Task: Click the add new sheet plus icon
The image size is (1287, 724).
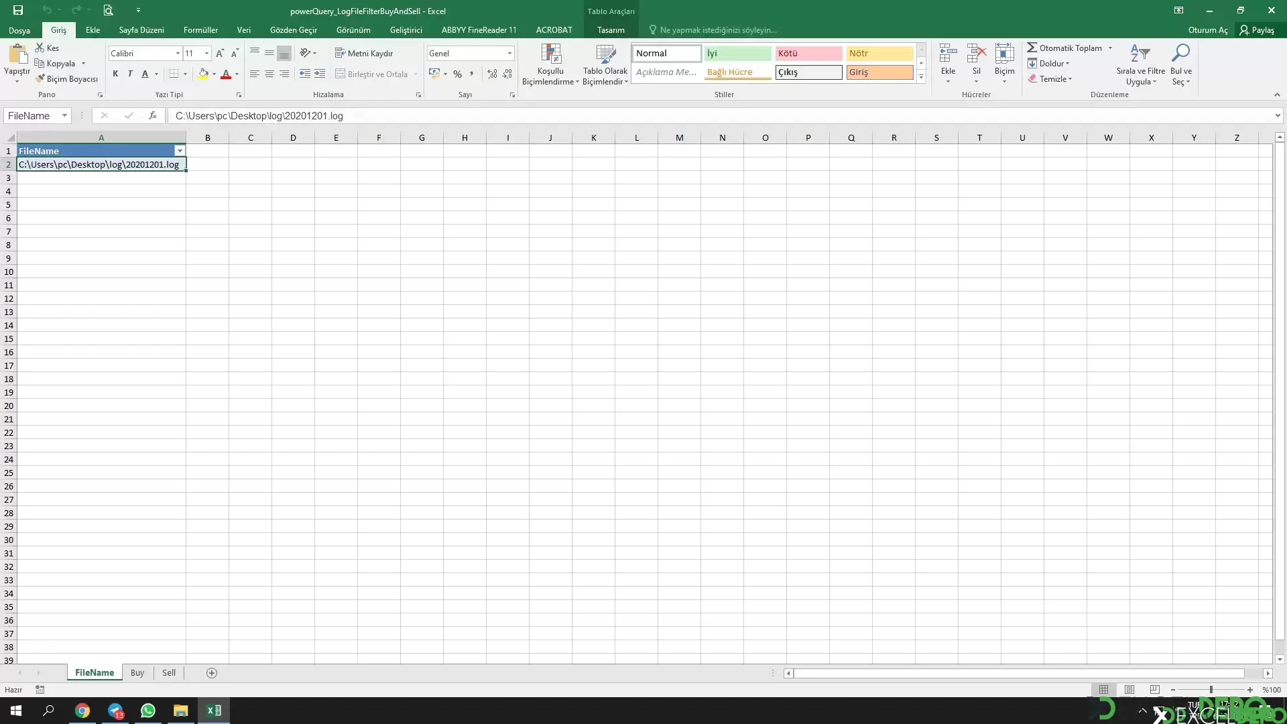Action: tap(212, 673)
